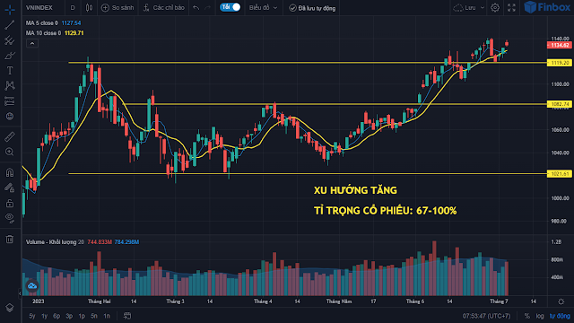The width and height of the screenshot is (574, 323).
Task: Undo the last action
Action: coord(196,8)
